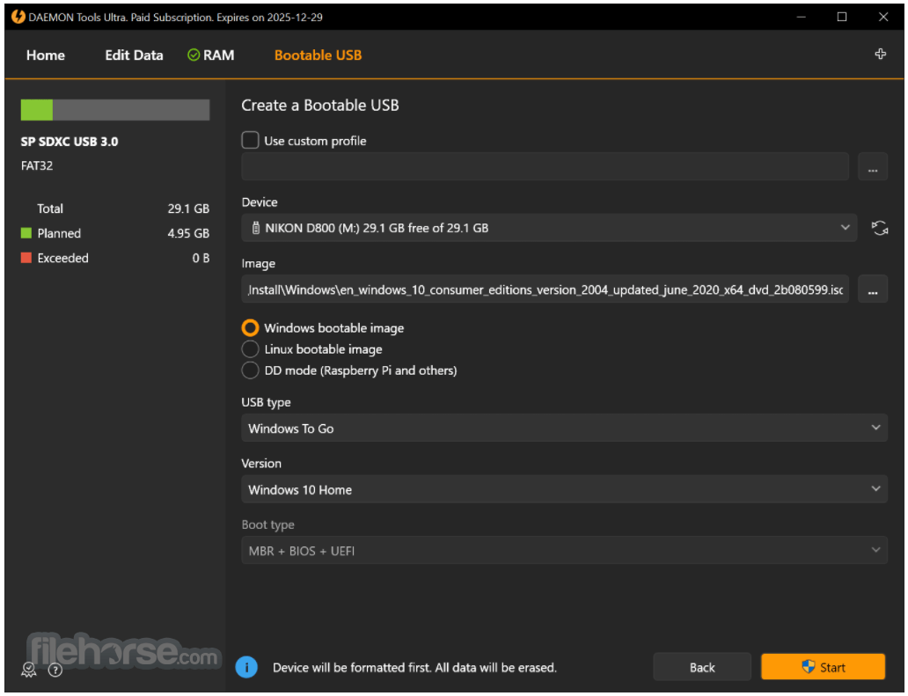This screenshot has width=908, height=696.
Task: Open the RAM tab
Action: (x=211, y=55)
